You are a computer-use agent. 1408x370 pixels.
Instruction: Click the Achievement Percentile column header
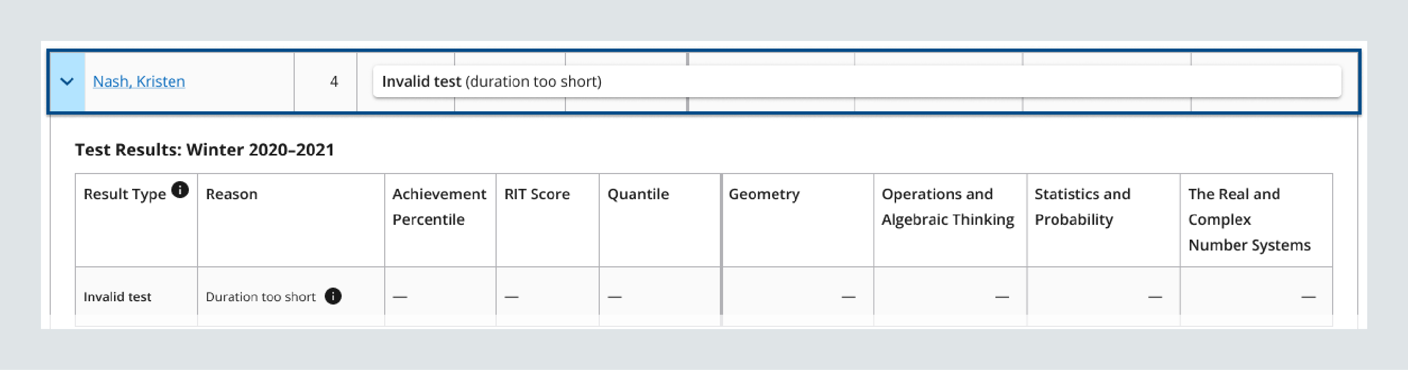[x=439, y=207]
